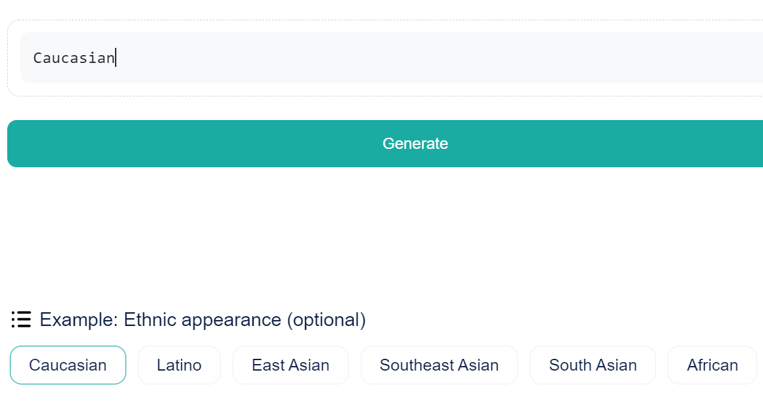The image size is (763, 408).
Task: Click the typed word Caucasian in the input
Action: 74,58
